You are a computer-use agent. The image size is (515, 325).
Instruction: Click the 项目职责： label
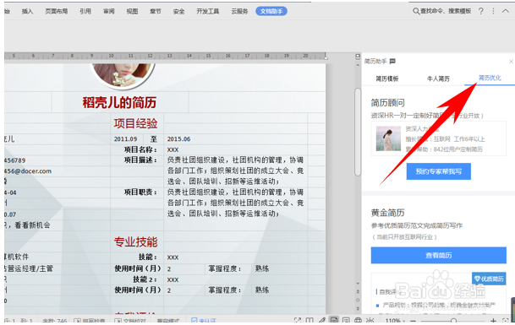click(140, 192)
